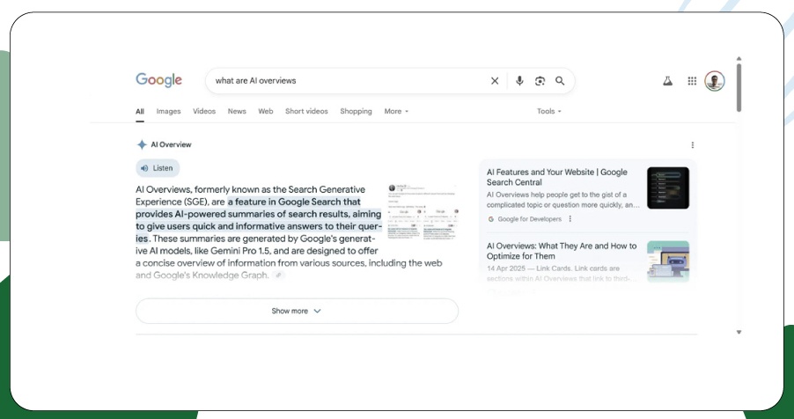Open AI Features and Your Website link
The image size is (794, 419).
tap(557, 177)
